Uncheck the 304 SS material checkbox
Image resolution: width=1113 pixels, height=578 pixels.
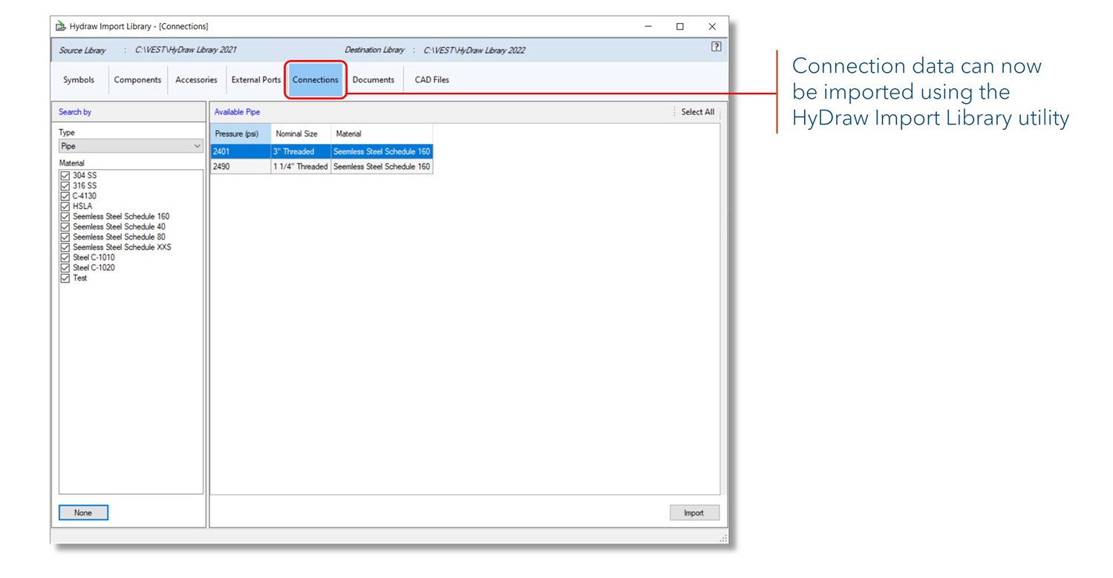(x=65, y=176)
